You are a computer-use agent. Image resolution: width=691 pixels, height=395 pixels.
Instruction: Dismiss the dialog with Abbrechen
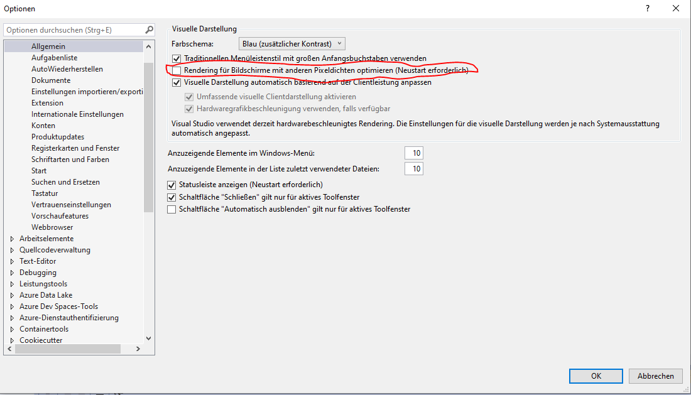655,376
